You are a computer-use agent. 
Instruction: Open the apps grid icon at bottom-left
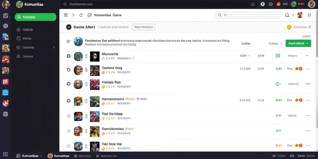click(x=6, y=154)
